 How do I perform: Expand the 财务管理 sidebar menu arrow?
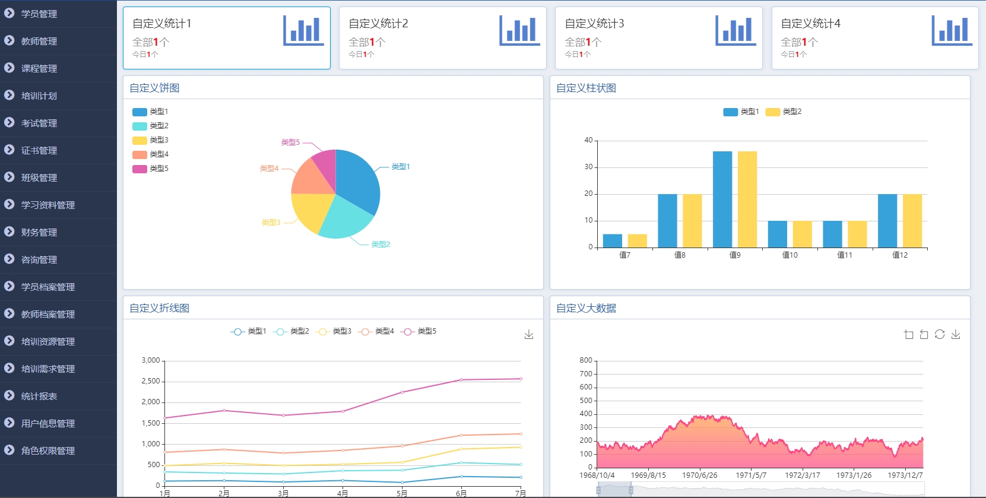click(x=9, y=231)
